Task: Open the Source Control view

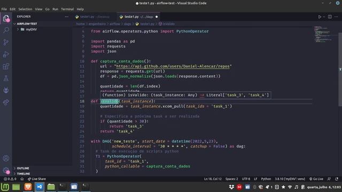Action: (x=6, y=42)
